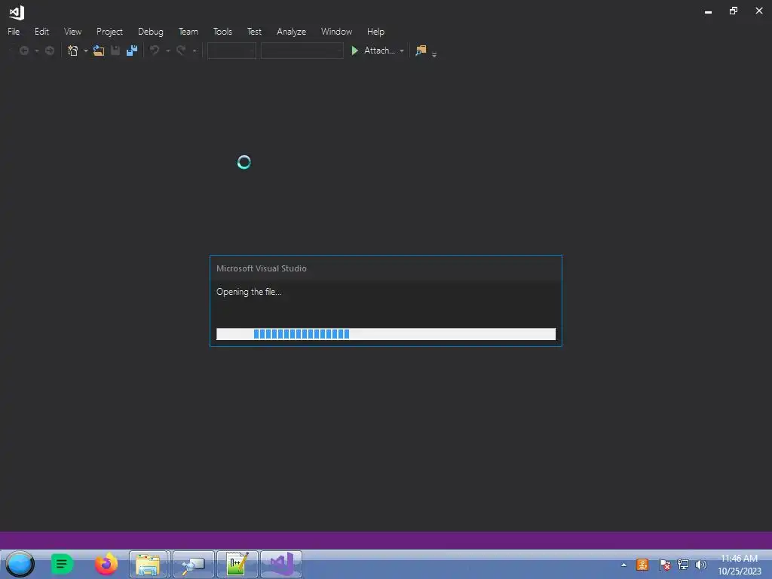This screenshot has height=579, width=772.
Task: Open the Undo history dropdown arrow
Action: coord(167,51)
